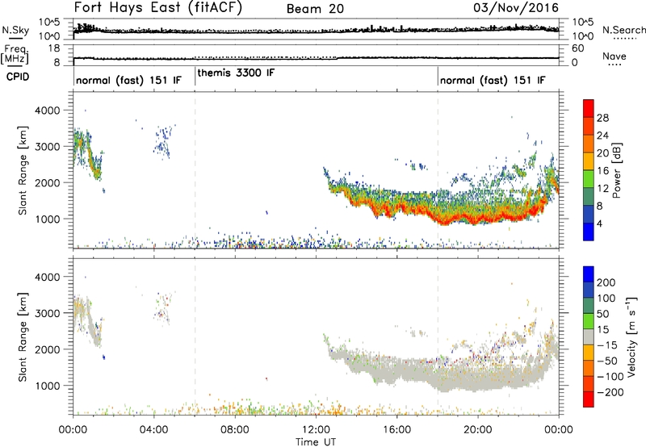Click the '28' Power colorbar value
The height and width of the screenshot is (447, 646).
pyautogui.click(x=602, y=118)
